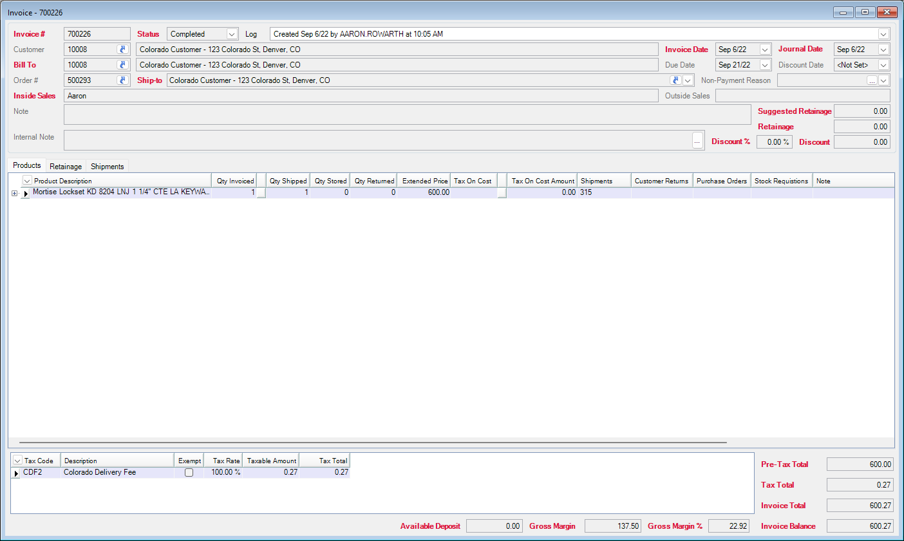Click the Inside Sales field Aaron
This screenshot has width=904, height=541.
pos(361,96)
